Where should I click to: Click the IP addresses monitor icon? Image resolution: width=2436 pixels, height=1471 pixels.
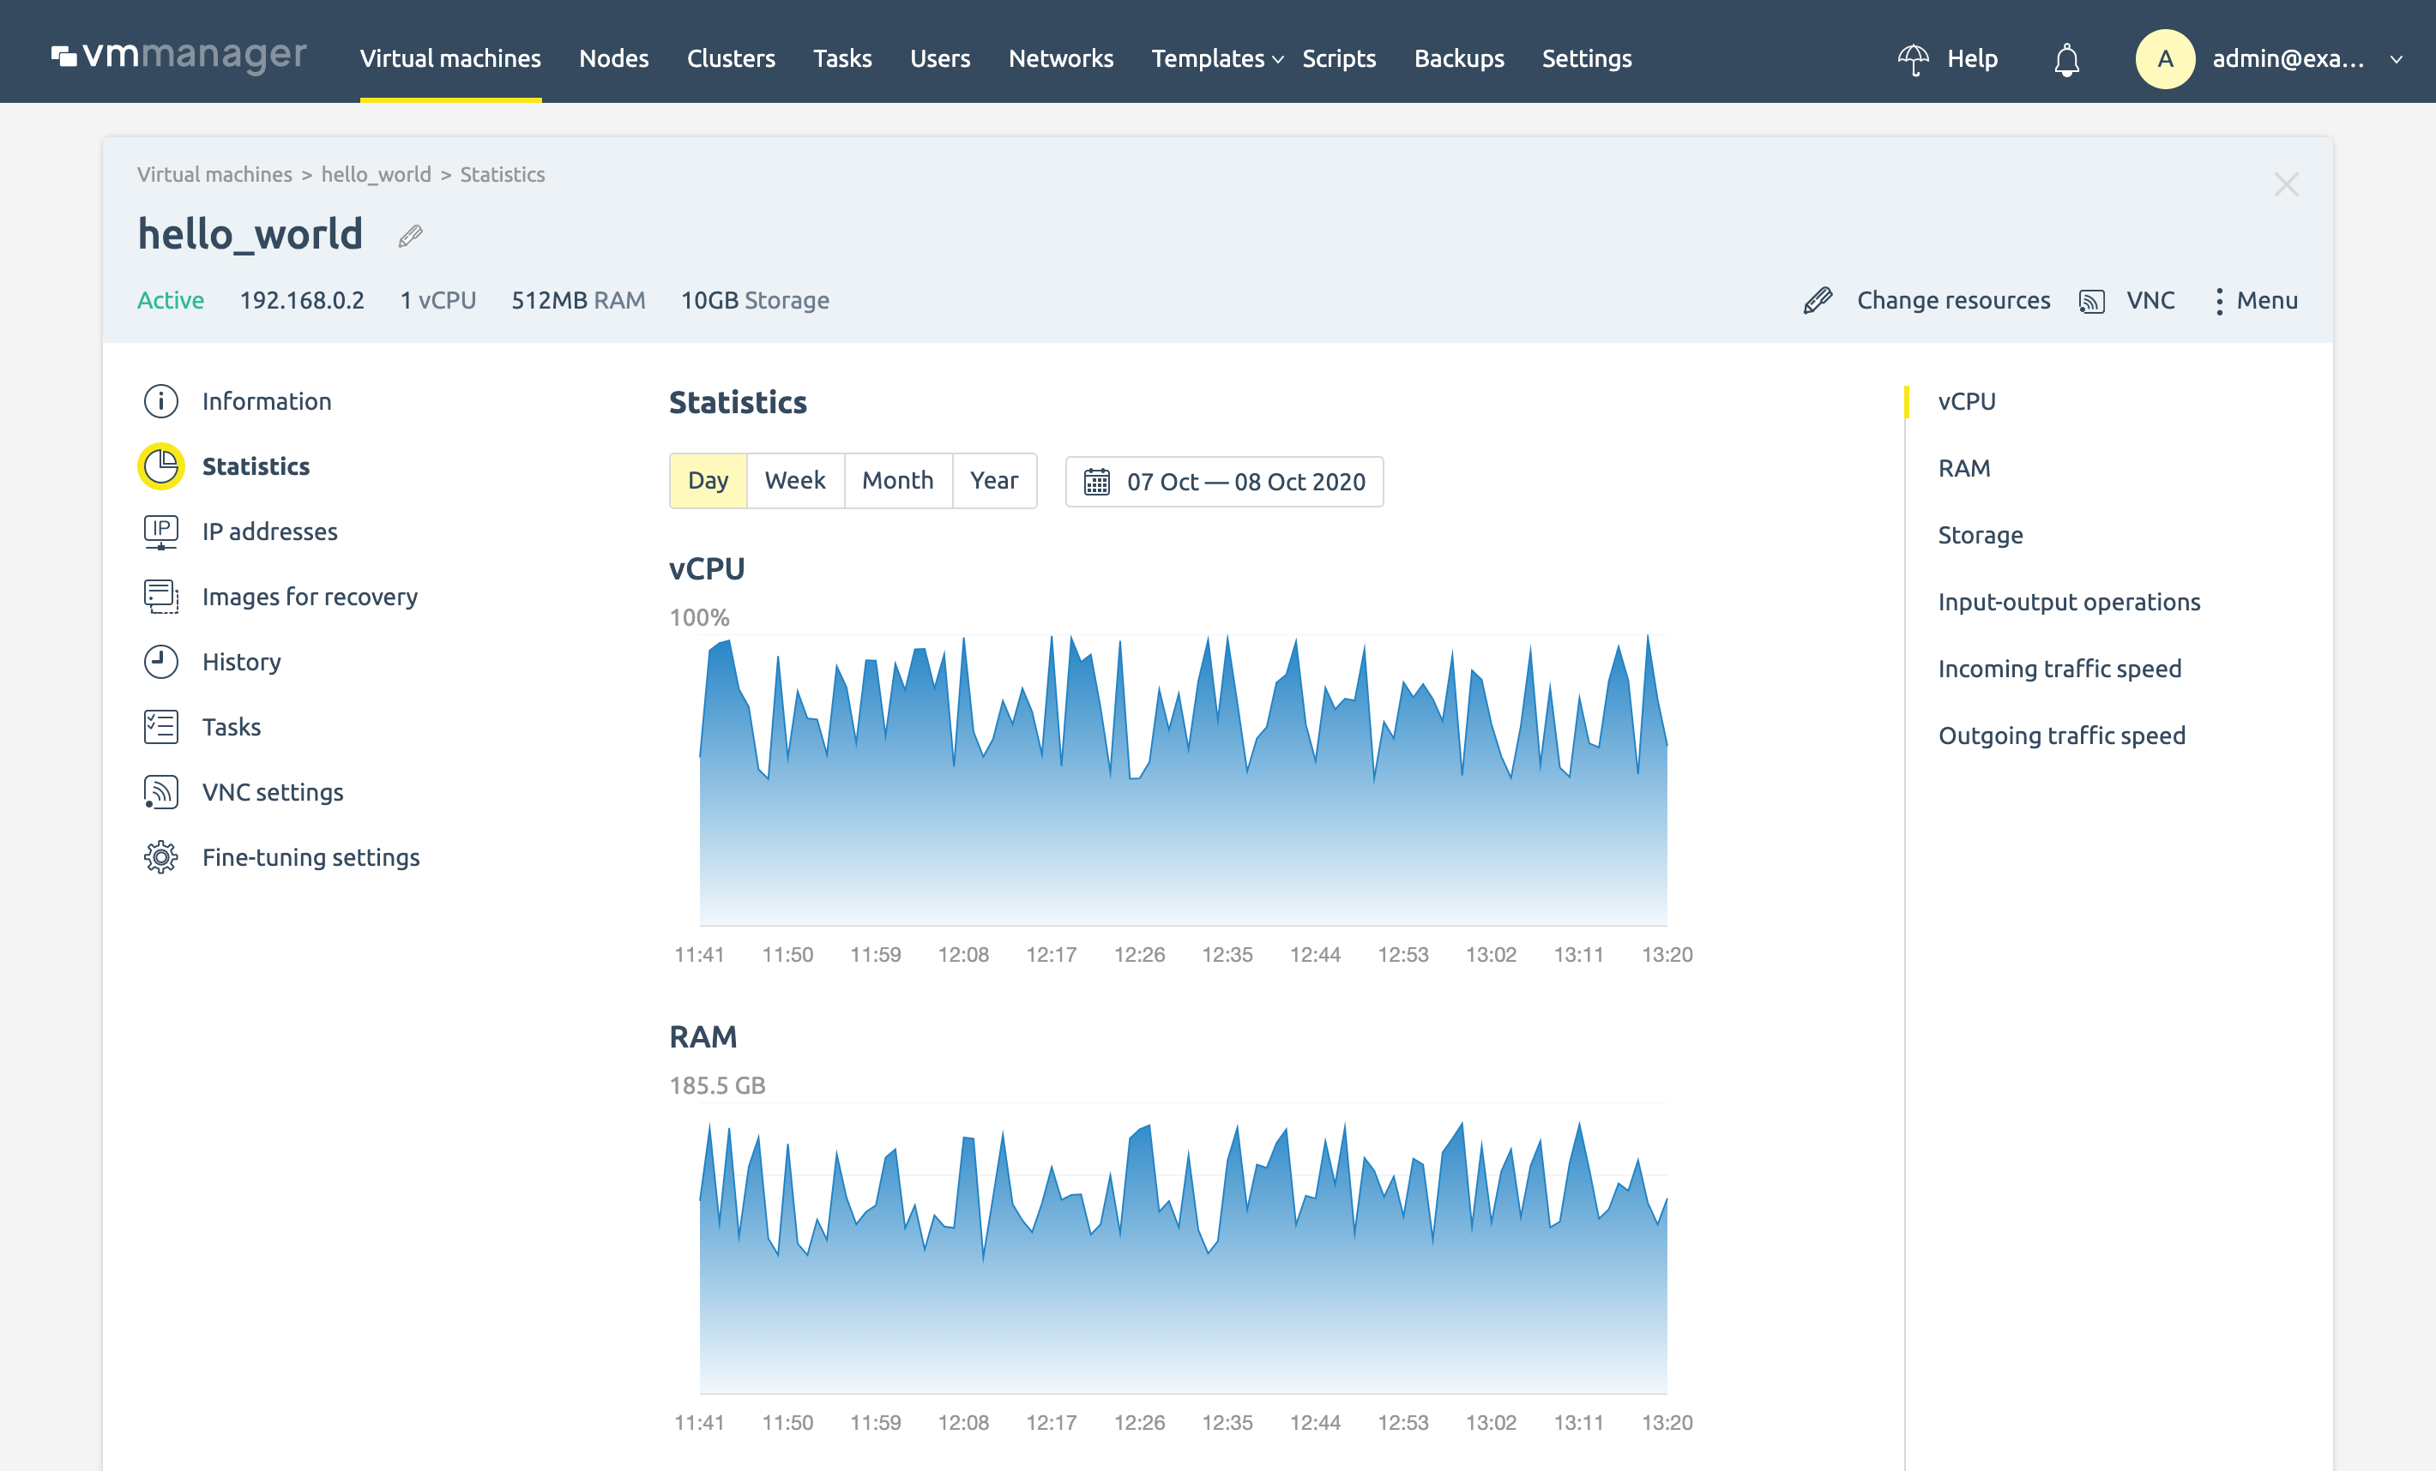tap(161, 531)
